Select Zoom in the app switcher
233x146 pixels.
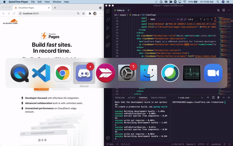[213, 73]
